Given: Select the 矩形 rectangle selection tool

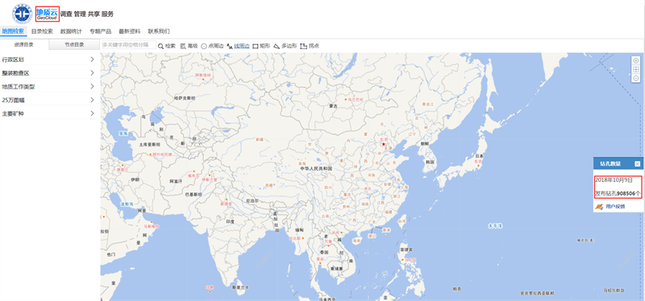Looking at the screenshot, I should point(261,46).
